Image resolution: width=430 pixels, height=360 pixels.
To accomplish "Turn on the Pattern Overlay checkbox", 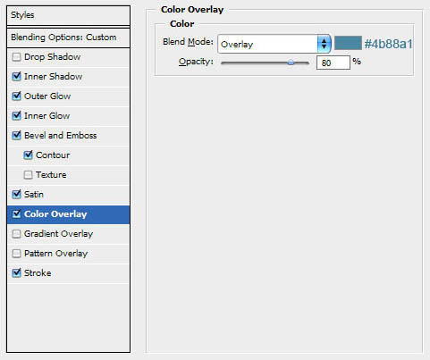I will (x=16, y=254).
